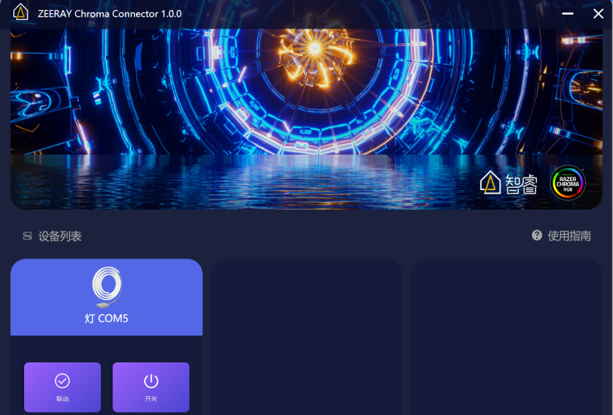
Task: Close the Chroma Connector window
Action: pos(598,14)
